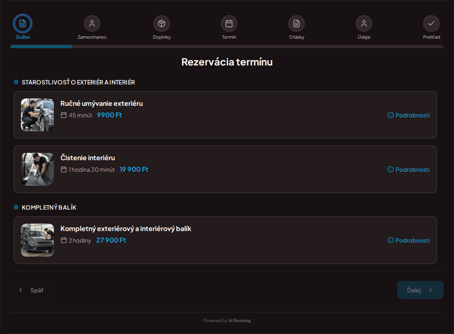Click the Termín step label
Viewport: 454px width, 334px height.
pos(229,37)
